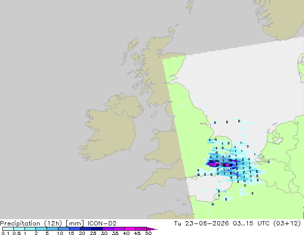
Task: Click the 23-06-2026 date label
Action: tap(207, 223)
